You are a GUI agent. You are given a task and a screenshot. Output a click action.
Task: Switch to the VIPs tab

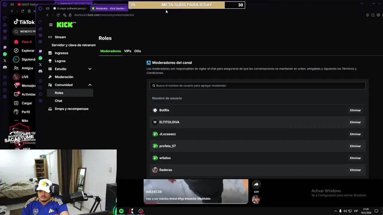click(127, 51)
